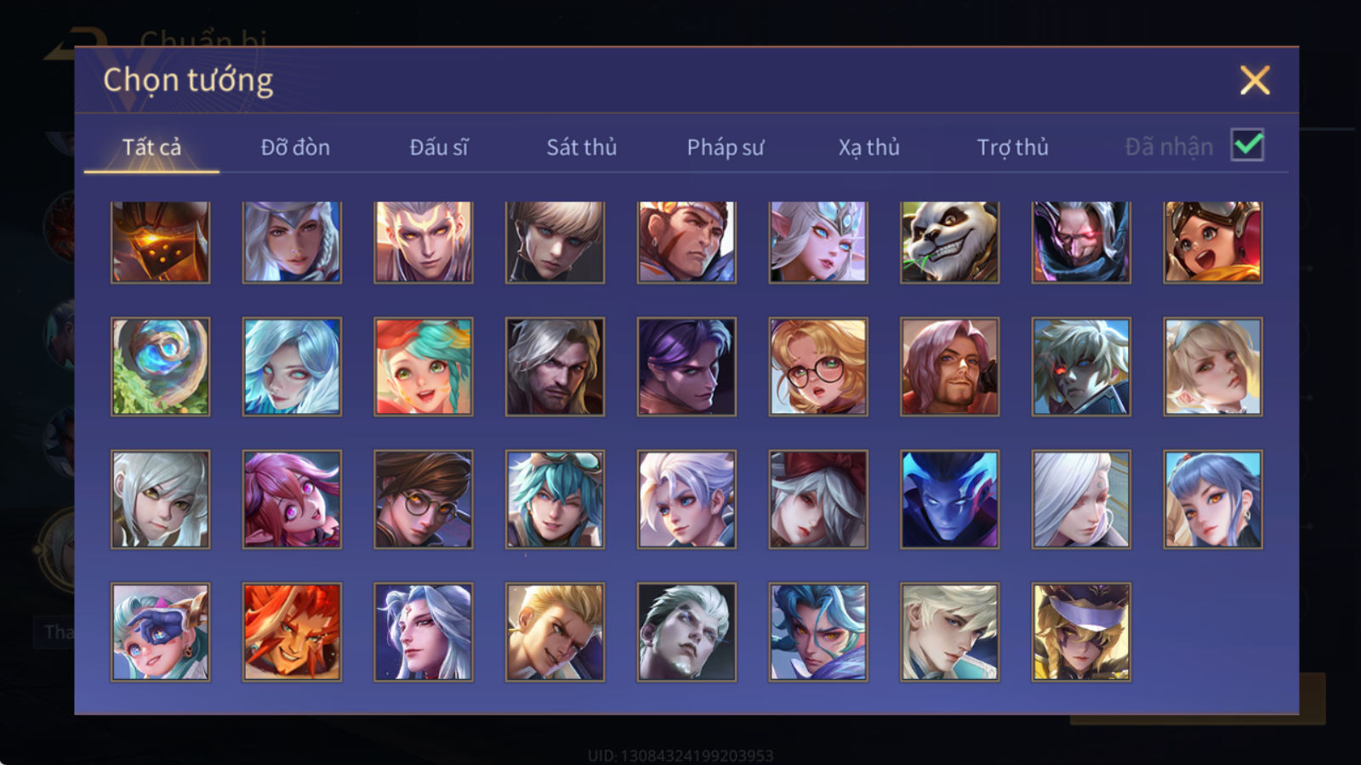
Task: Choose the hero with the blue eye patch
Action: click(x=160, y=632)
